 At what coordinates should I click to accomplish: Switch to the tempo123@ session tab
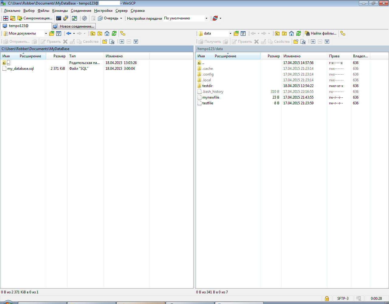tap(26, 26)
